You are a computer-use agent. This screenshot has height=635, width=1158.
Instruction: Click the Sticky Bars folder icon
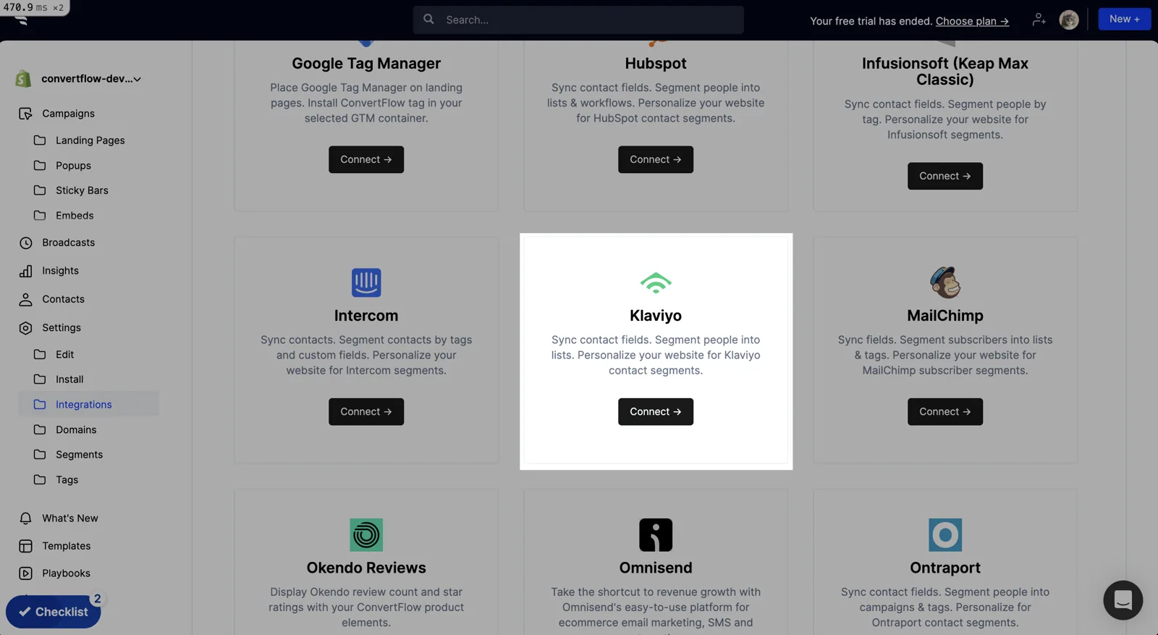coord(40,190)
